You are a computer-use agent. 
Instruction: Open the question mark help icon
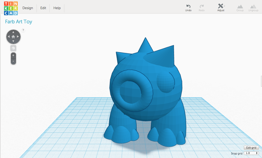tap(23, 30)
